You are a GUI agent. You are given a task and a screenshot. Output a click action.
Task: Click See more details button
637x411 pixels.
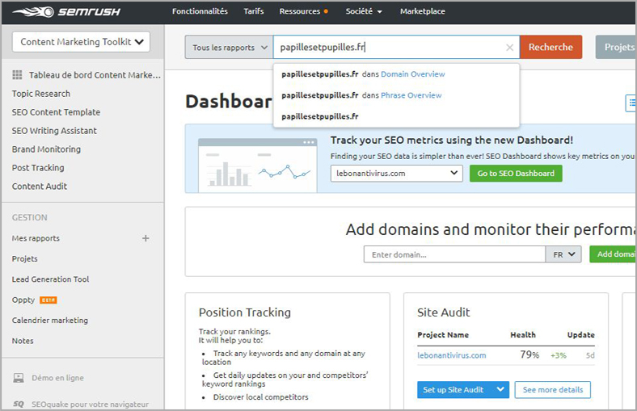(x=553, y=390)
